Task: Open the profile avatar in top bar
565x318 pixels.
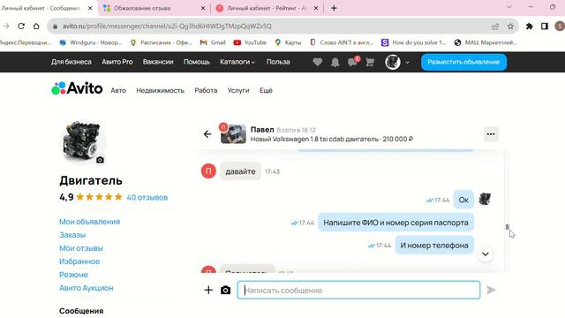Action: (x=393, y=62)
